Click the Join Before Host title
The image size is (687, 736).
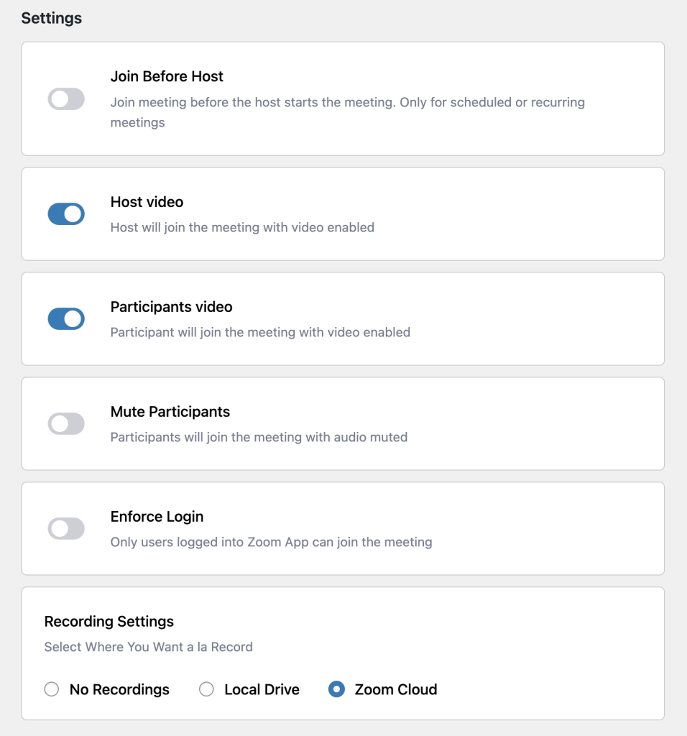pos(167,77)
